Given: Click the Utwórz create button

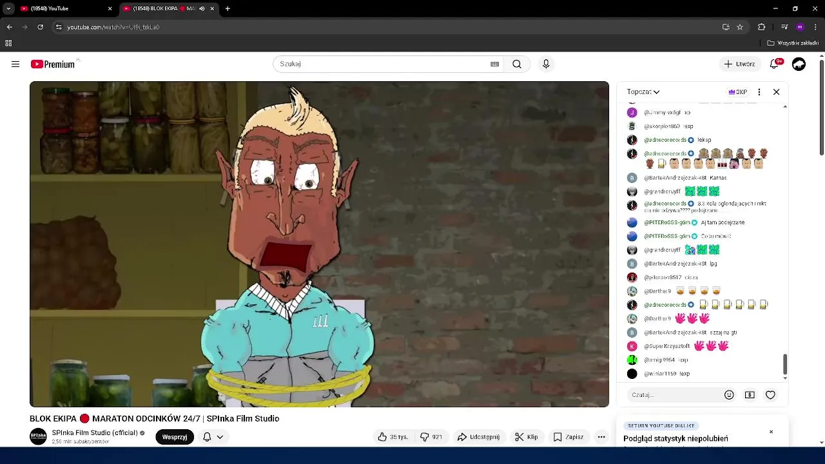Looking at the screenshot, I should click(739, 64).
